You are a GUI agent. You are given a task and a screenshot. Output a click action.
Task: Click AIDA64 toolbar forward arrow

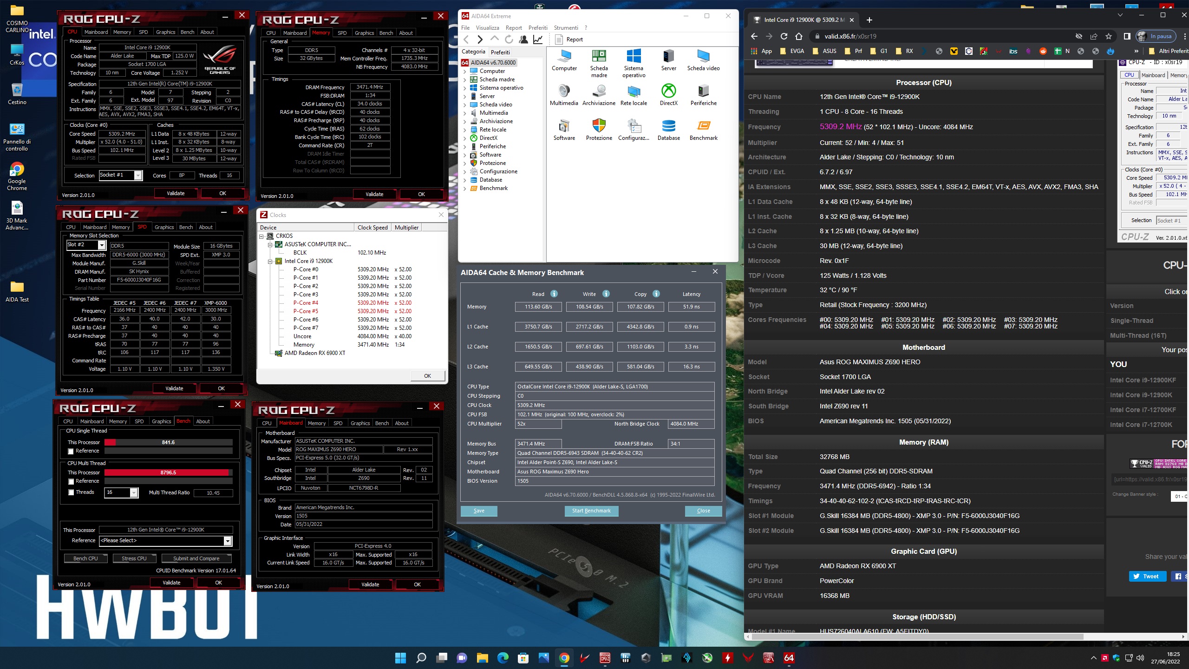coord(480,39)
